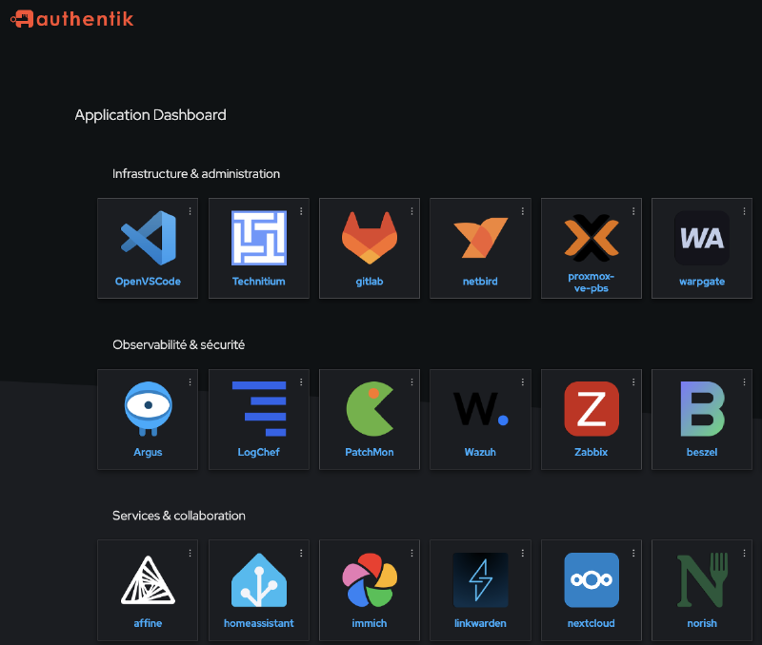The height and width of the screenshot is (645, 762).
Task: Open Wazuh card three-dot menu
Action: [522, 381]
